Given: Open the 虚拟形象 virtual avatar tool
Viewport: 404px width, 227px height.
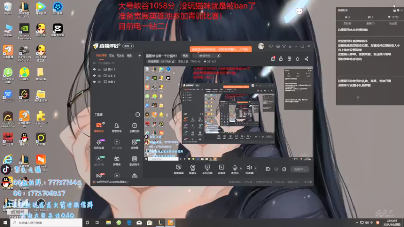Looking at the screenshot, I should point(98,161).
